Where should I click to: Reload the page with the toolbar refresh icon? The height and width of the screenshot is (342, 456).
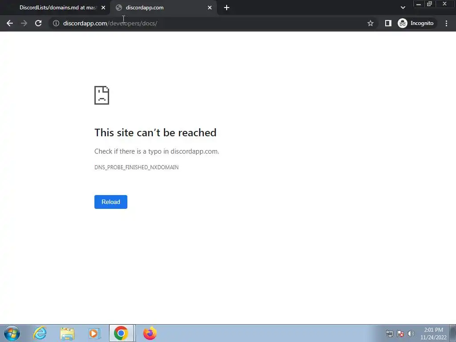coord(38,23)
